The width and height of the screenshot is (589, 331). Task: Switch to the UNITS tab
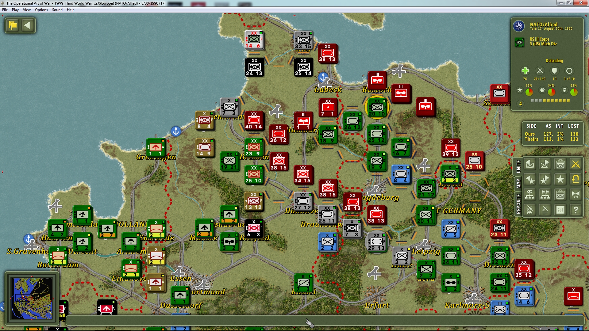coord(518,166)
